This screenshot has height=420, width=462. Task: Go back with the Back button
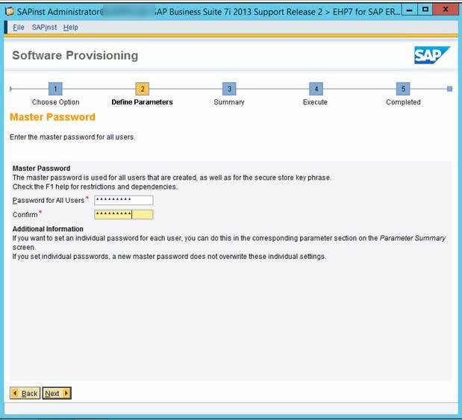[x=25, y=393]
